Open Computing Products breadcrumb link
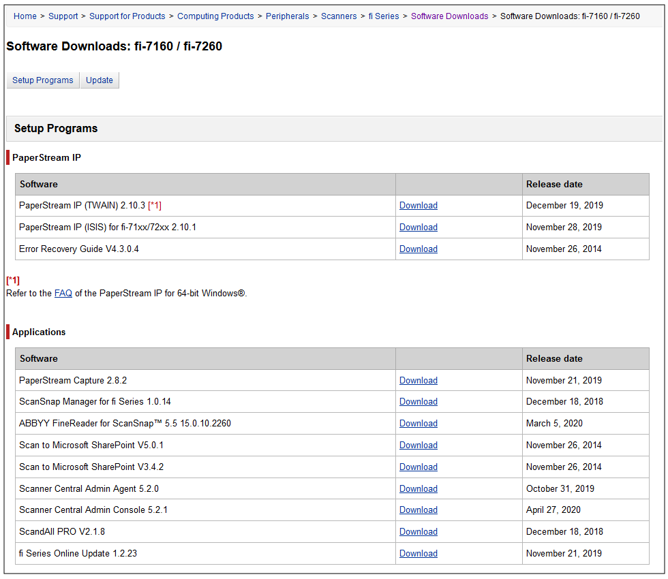The width and height of the screenshot is (668, 579). [x=215, y=16]
